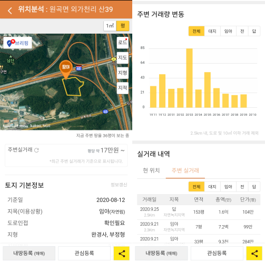
Task: Tap the 2020-08-12 기준일 value
Action: [111, 200]
